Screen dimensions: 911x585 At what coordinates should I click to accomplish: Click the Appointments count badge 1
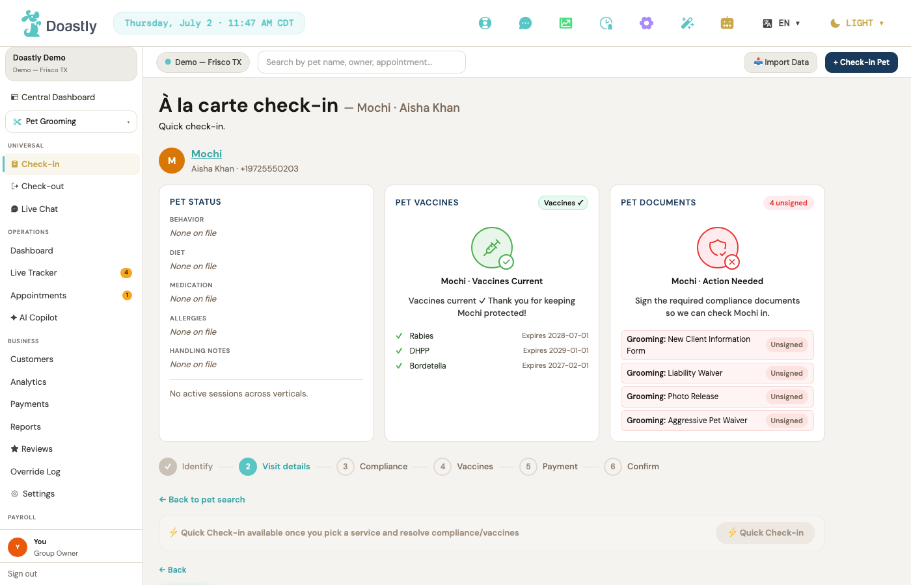(127, 295)
